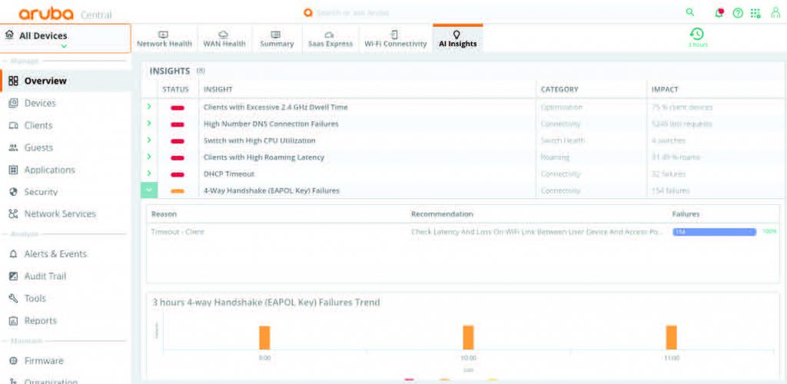Select the WAN Health tab
Screen dimensions: 787x384
pyautogui.click(x=223, y=38)
